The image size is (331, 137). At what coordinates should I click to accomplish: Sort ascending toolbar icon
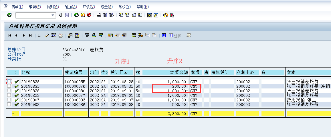click(94, 36)
